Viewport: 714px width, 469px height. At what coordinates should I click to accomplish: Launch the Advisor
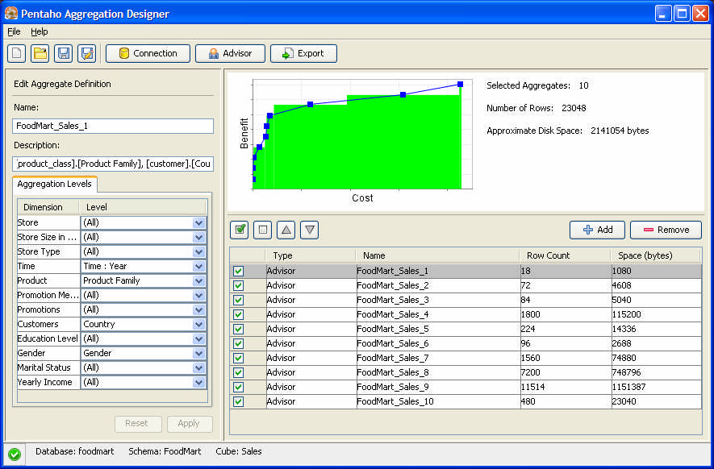(230, 54)
